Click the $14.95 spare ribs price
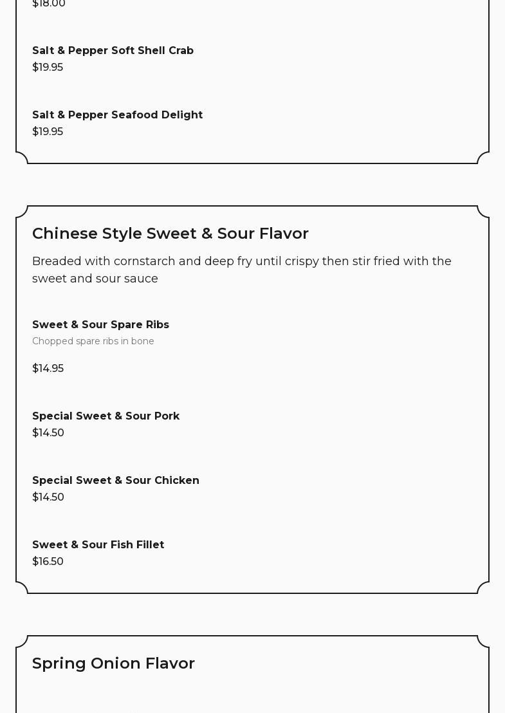The width and height of the screenshot is (505, 713). click(x=48, y=368)
